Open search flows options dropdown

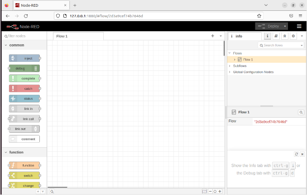click(x=302, y=45)
